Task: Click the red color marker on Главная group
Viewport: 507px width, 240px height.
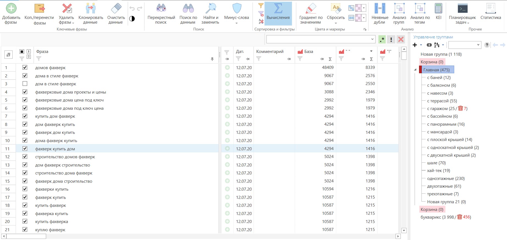Action: pos(420,70)
